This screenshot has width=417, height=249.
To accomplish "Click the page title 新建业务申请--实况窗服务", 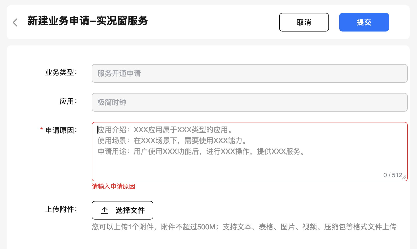I will (x=87, y=22).
